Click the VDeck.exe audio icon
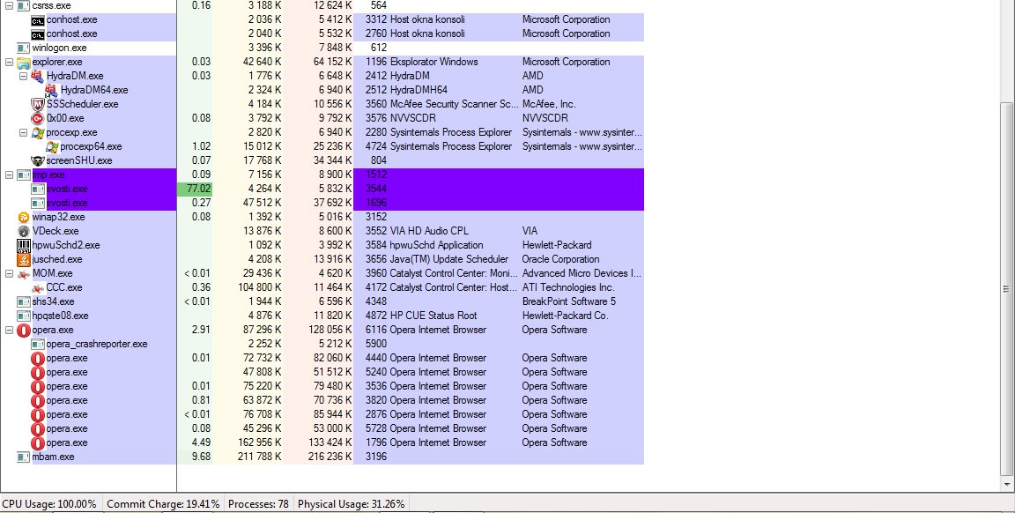The image size is (1015, 513). 23,231
